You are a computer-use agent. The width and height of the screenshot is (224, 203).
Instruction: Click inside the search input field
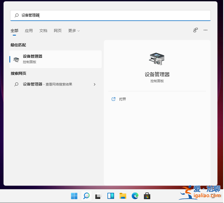(x=110, y=15)
